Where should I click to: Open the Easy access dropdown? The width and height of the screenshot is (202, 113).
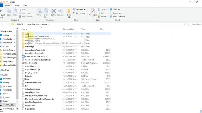point(80,13)
